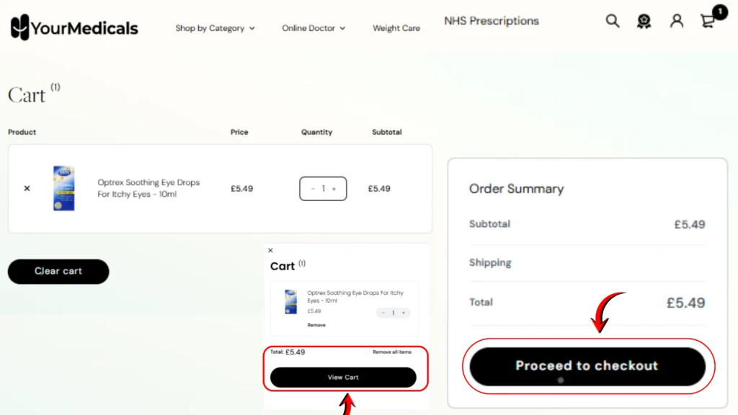
Task: Remove Optrex item using X icon
Action: pyautogui.click(x=27, y=189)
